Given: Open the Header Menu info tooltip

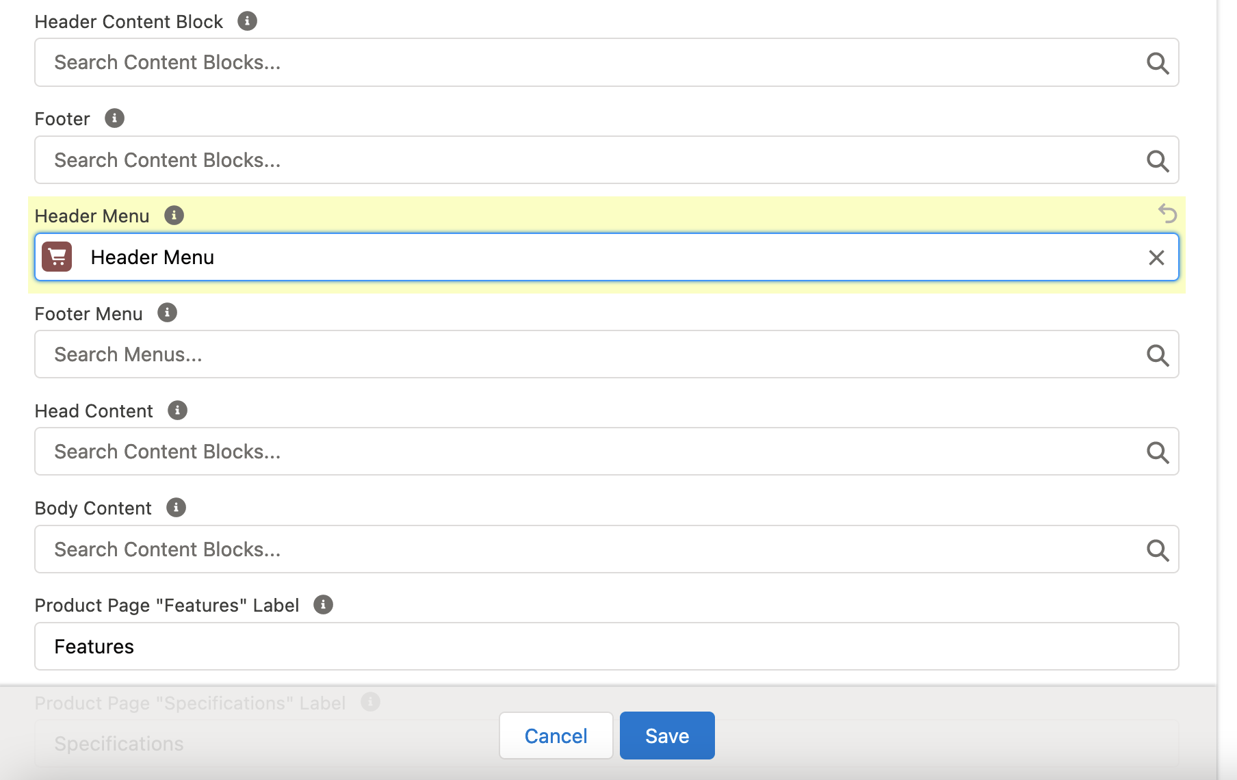Looking at the screenshot, I should click(x=174, y=215).
